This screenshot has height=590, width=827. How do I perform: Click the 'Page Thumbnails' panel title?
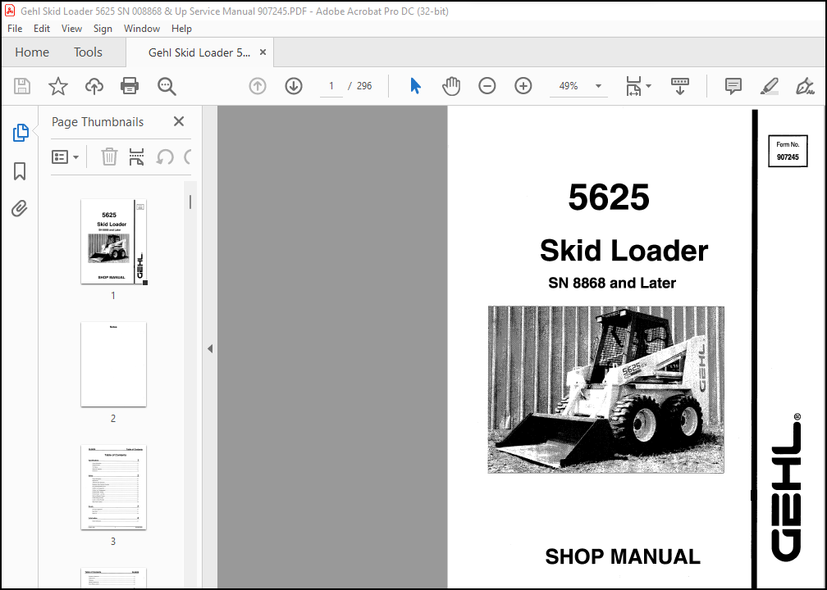[x=98, y=121]
